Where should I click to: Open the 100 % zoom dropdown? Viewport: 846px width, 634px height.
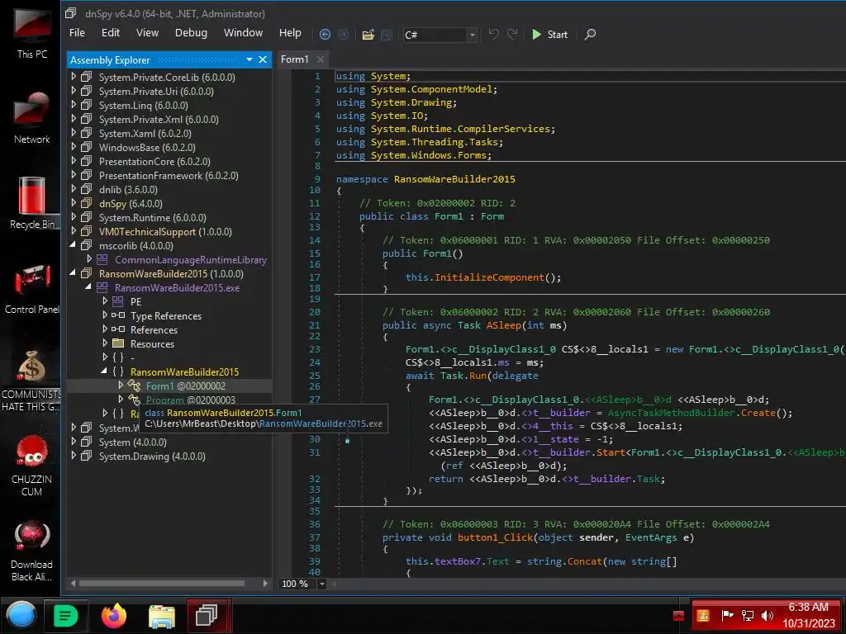click(321, 584)
